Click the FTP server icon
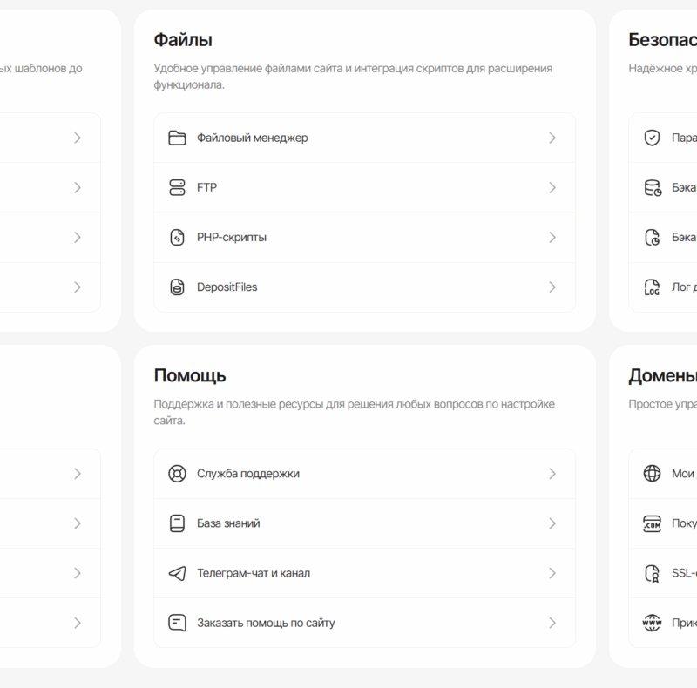The width and height of the screenshot is (697, 688). (177, 187)
